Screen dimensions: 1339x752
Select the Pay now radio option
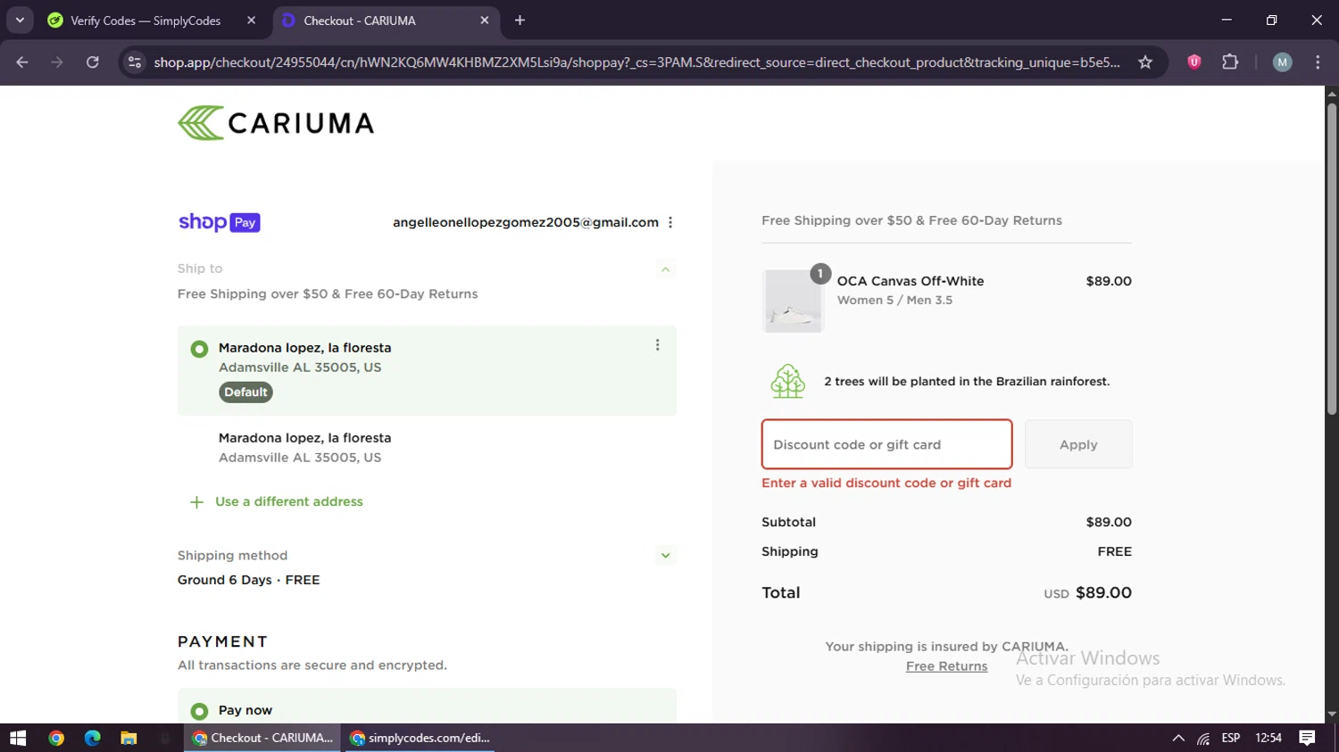(x=199, y=711)
